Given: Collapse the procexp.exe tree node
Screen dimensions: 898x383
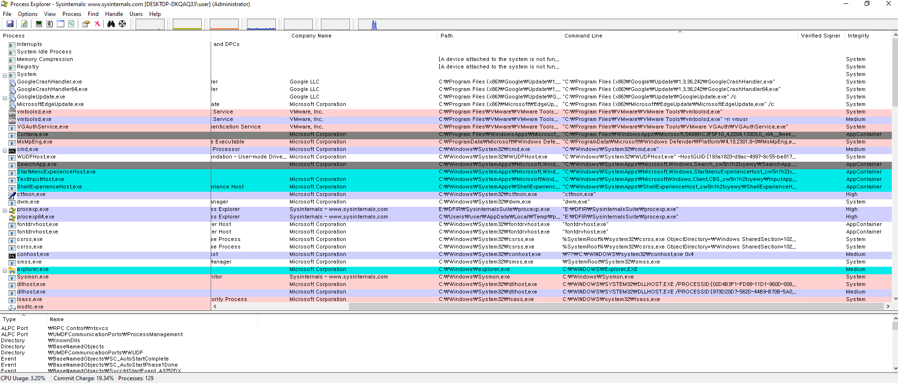Looking at the screenshot, I should tap(5, 210).
